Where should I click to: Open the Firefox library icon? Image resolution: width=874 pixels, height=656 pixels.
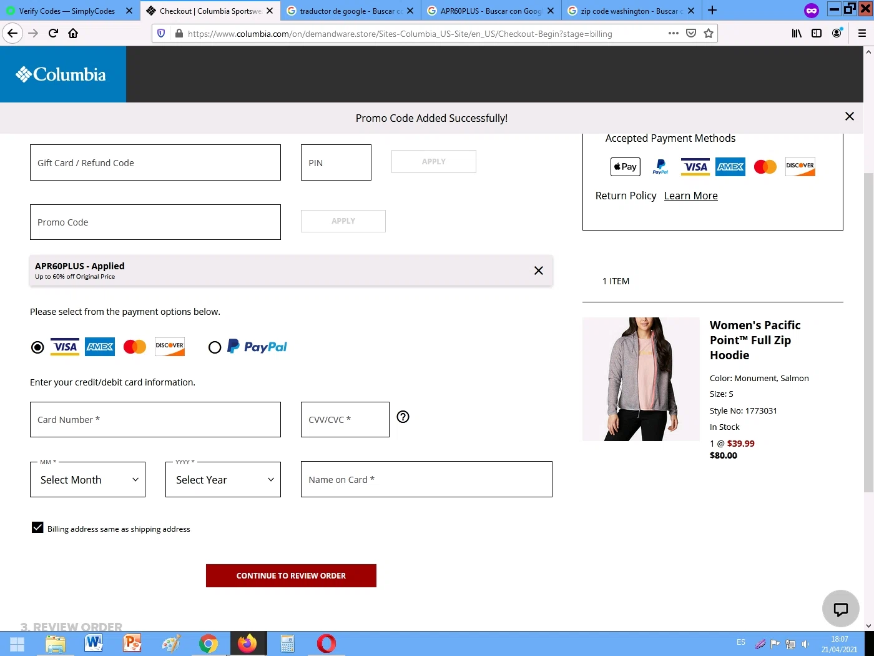(x=797, y=33)
